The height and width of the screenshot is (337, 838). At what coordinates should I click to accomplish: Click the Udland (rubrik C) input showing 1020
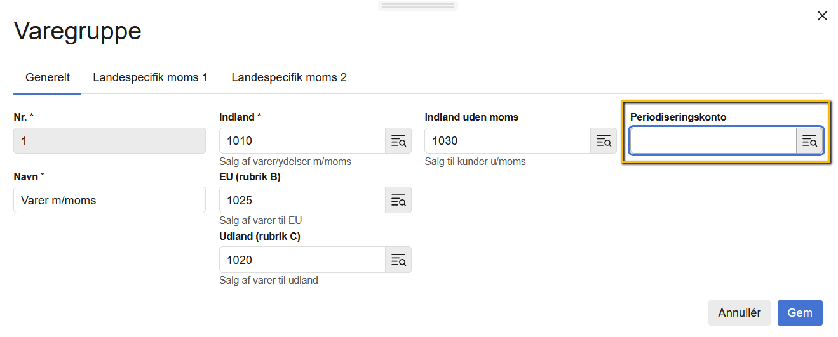point(302,260)
